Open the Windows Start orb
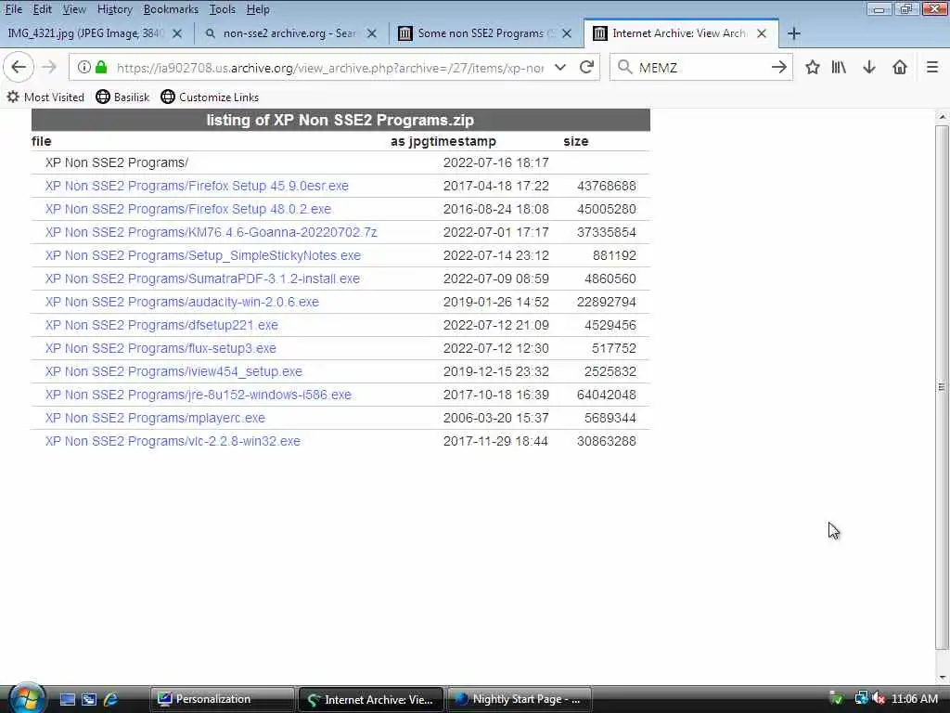 coord(26,698)
